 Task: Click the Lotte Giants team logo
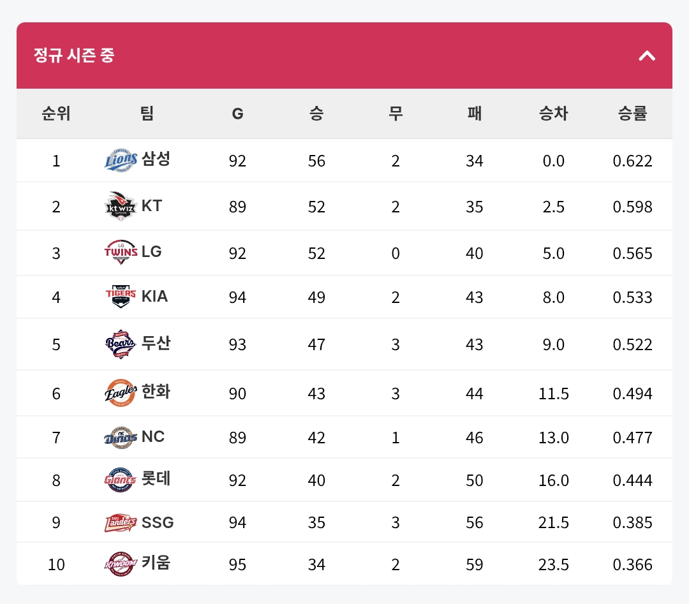pyautogui.click(x=121, y=480)
